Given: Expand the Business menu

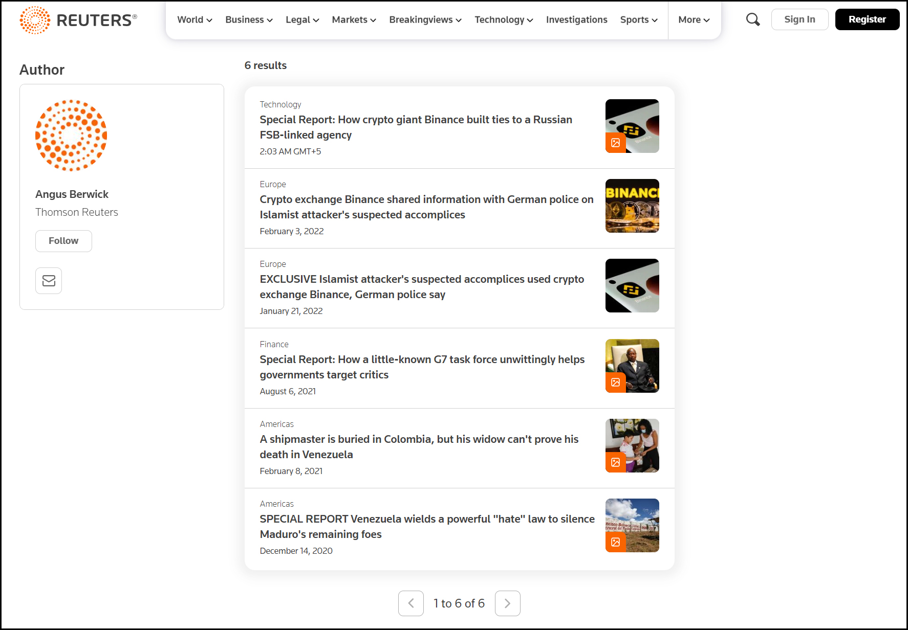Looking at the screenshot, I should pyautogui.click(x=249, y=19).
